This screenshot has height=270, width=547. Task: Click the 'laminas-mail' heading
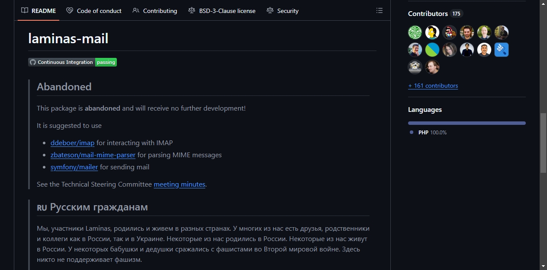pos(68,38)
